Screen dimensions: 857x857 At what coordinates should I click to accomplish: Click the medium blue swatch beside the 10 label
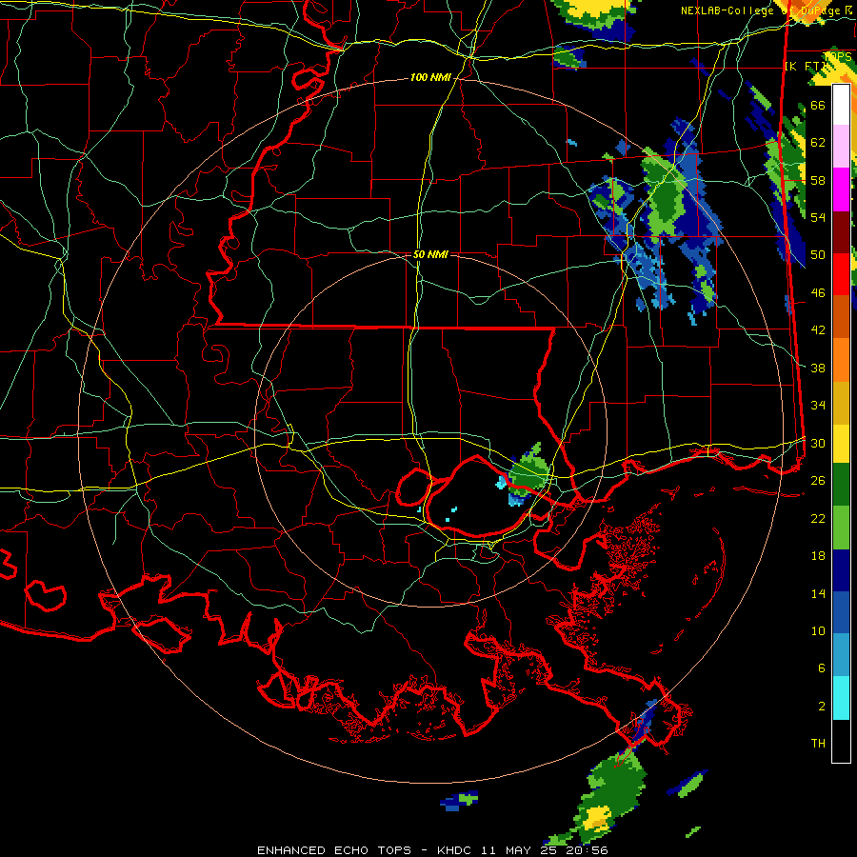point(841,612)
